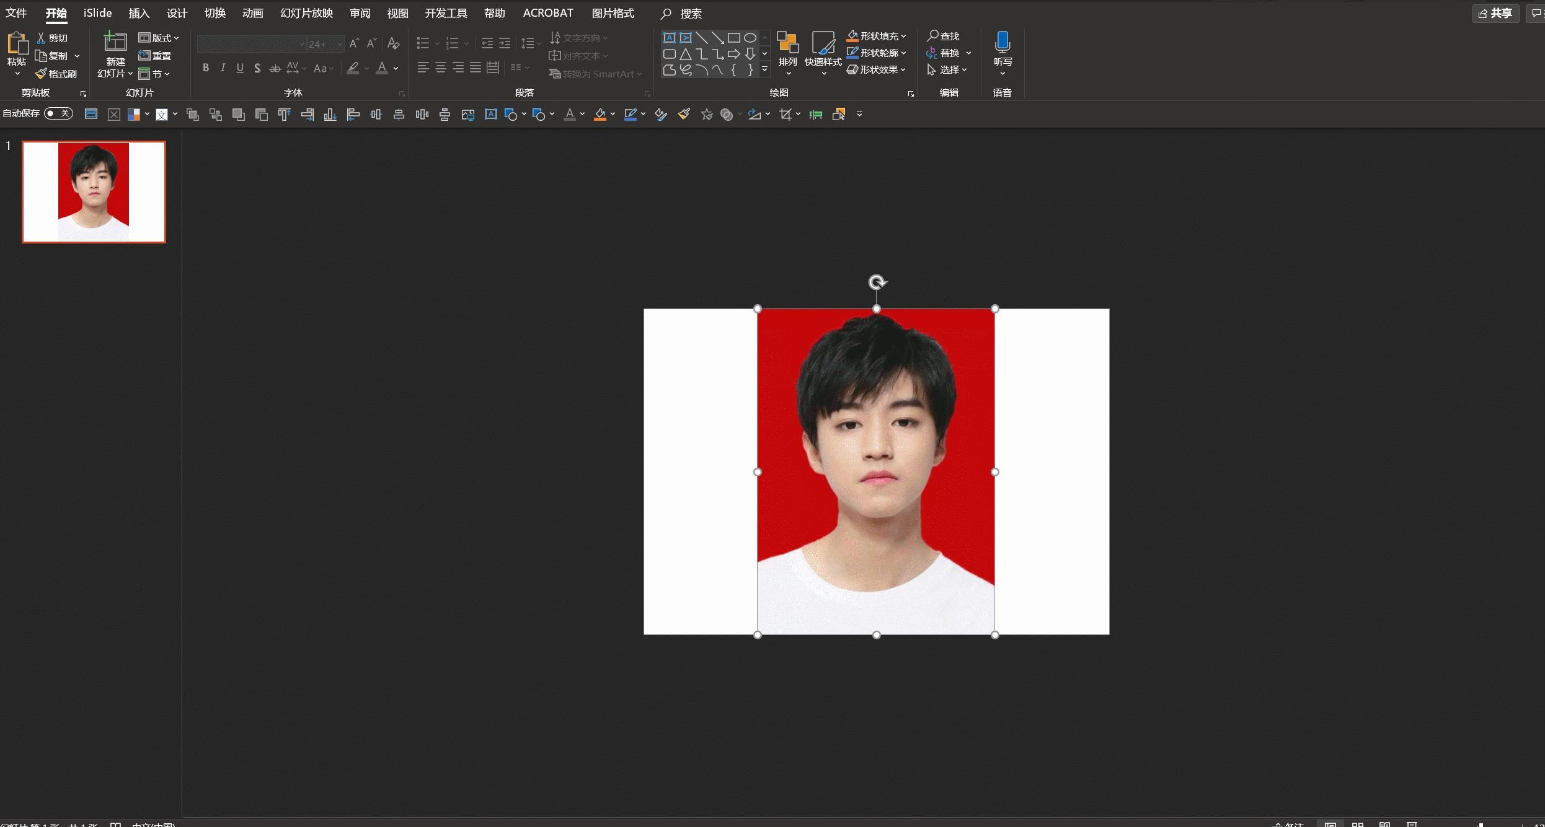This screenshot has width=1545, height=827.
Task: Click the rotation handle above the picture
Action: click(877, 282)
